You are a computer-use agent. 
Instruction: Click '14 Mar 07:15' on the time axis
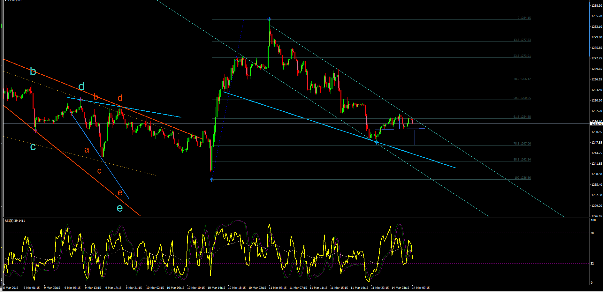tap(421, 288)
